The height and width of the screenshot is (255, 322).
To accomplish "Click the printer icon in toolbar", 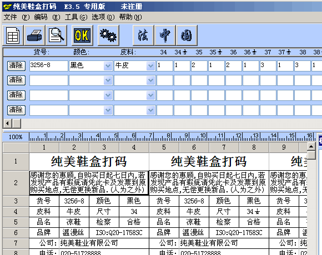I will click(x=35, y=35).
